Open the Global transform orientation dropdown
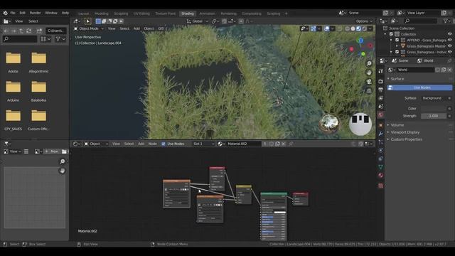 click(x=198, y=21)
